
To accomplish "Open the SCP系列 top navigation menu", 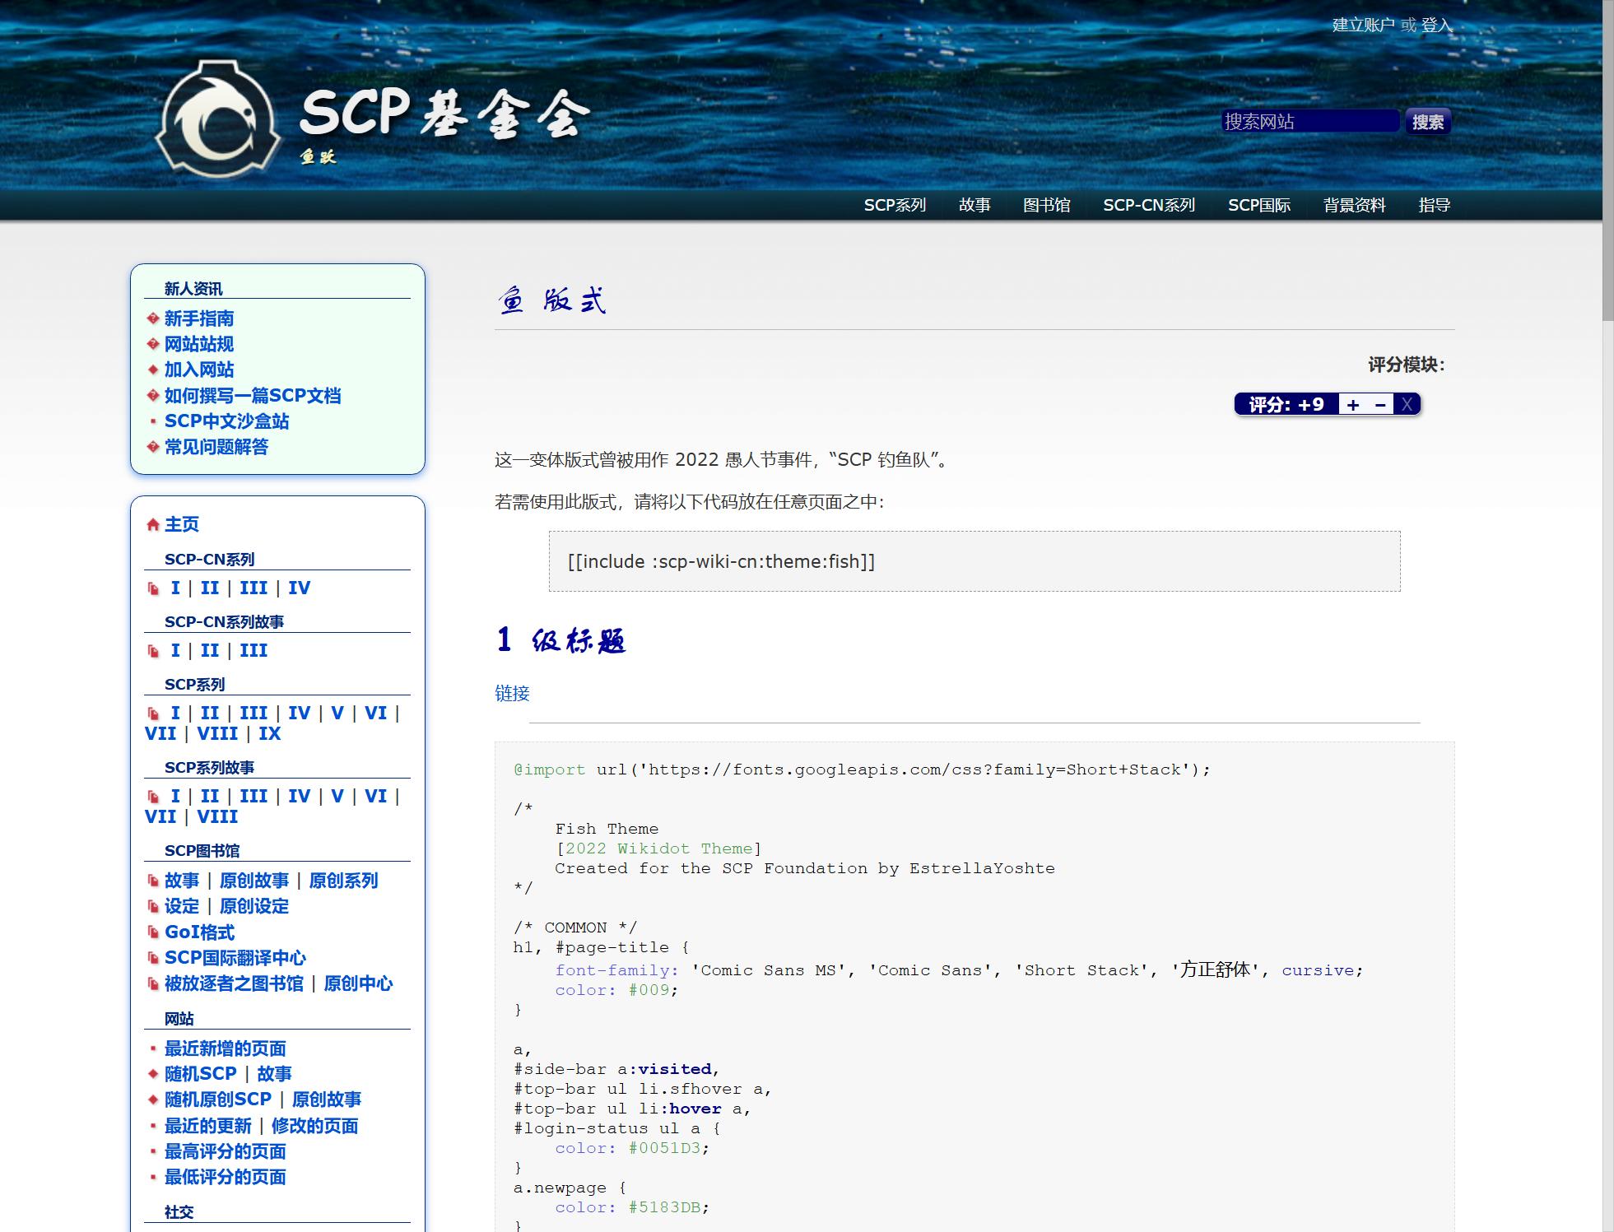I will 895,205.
